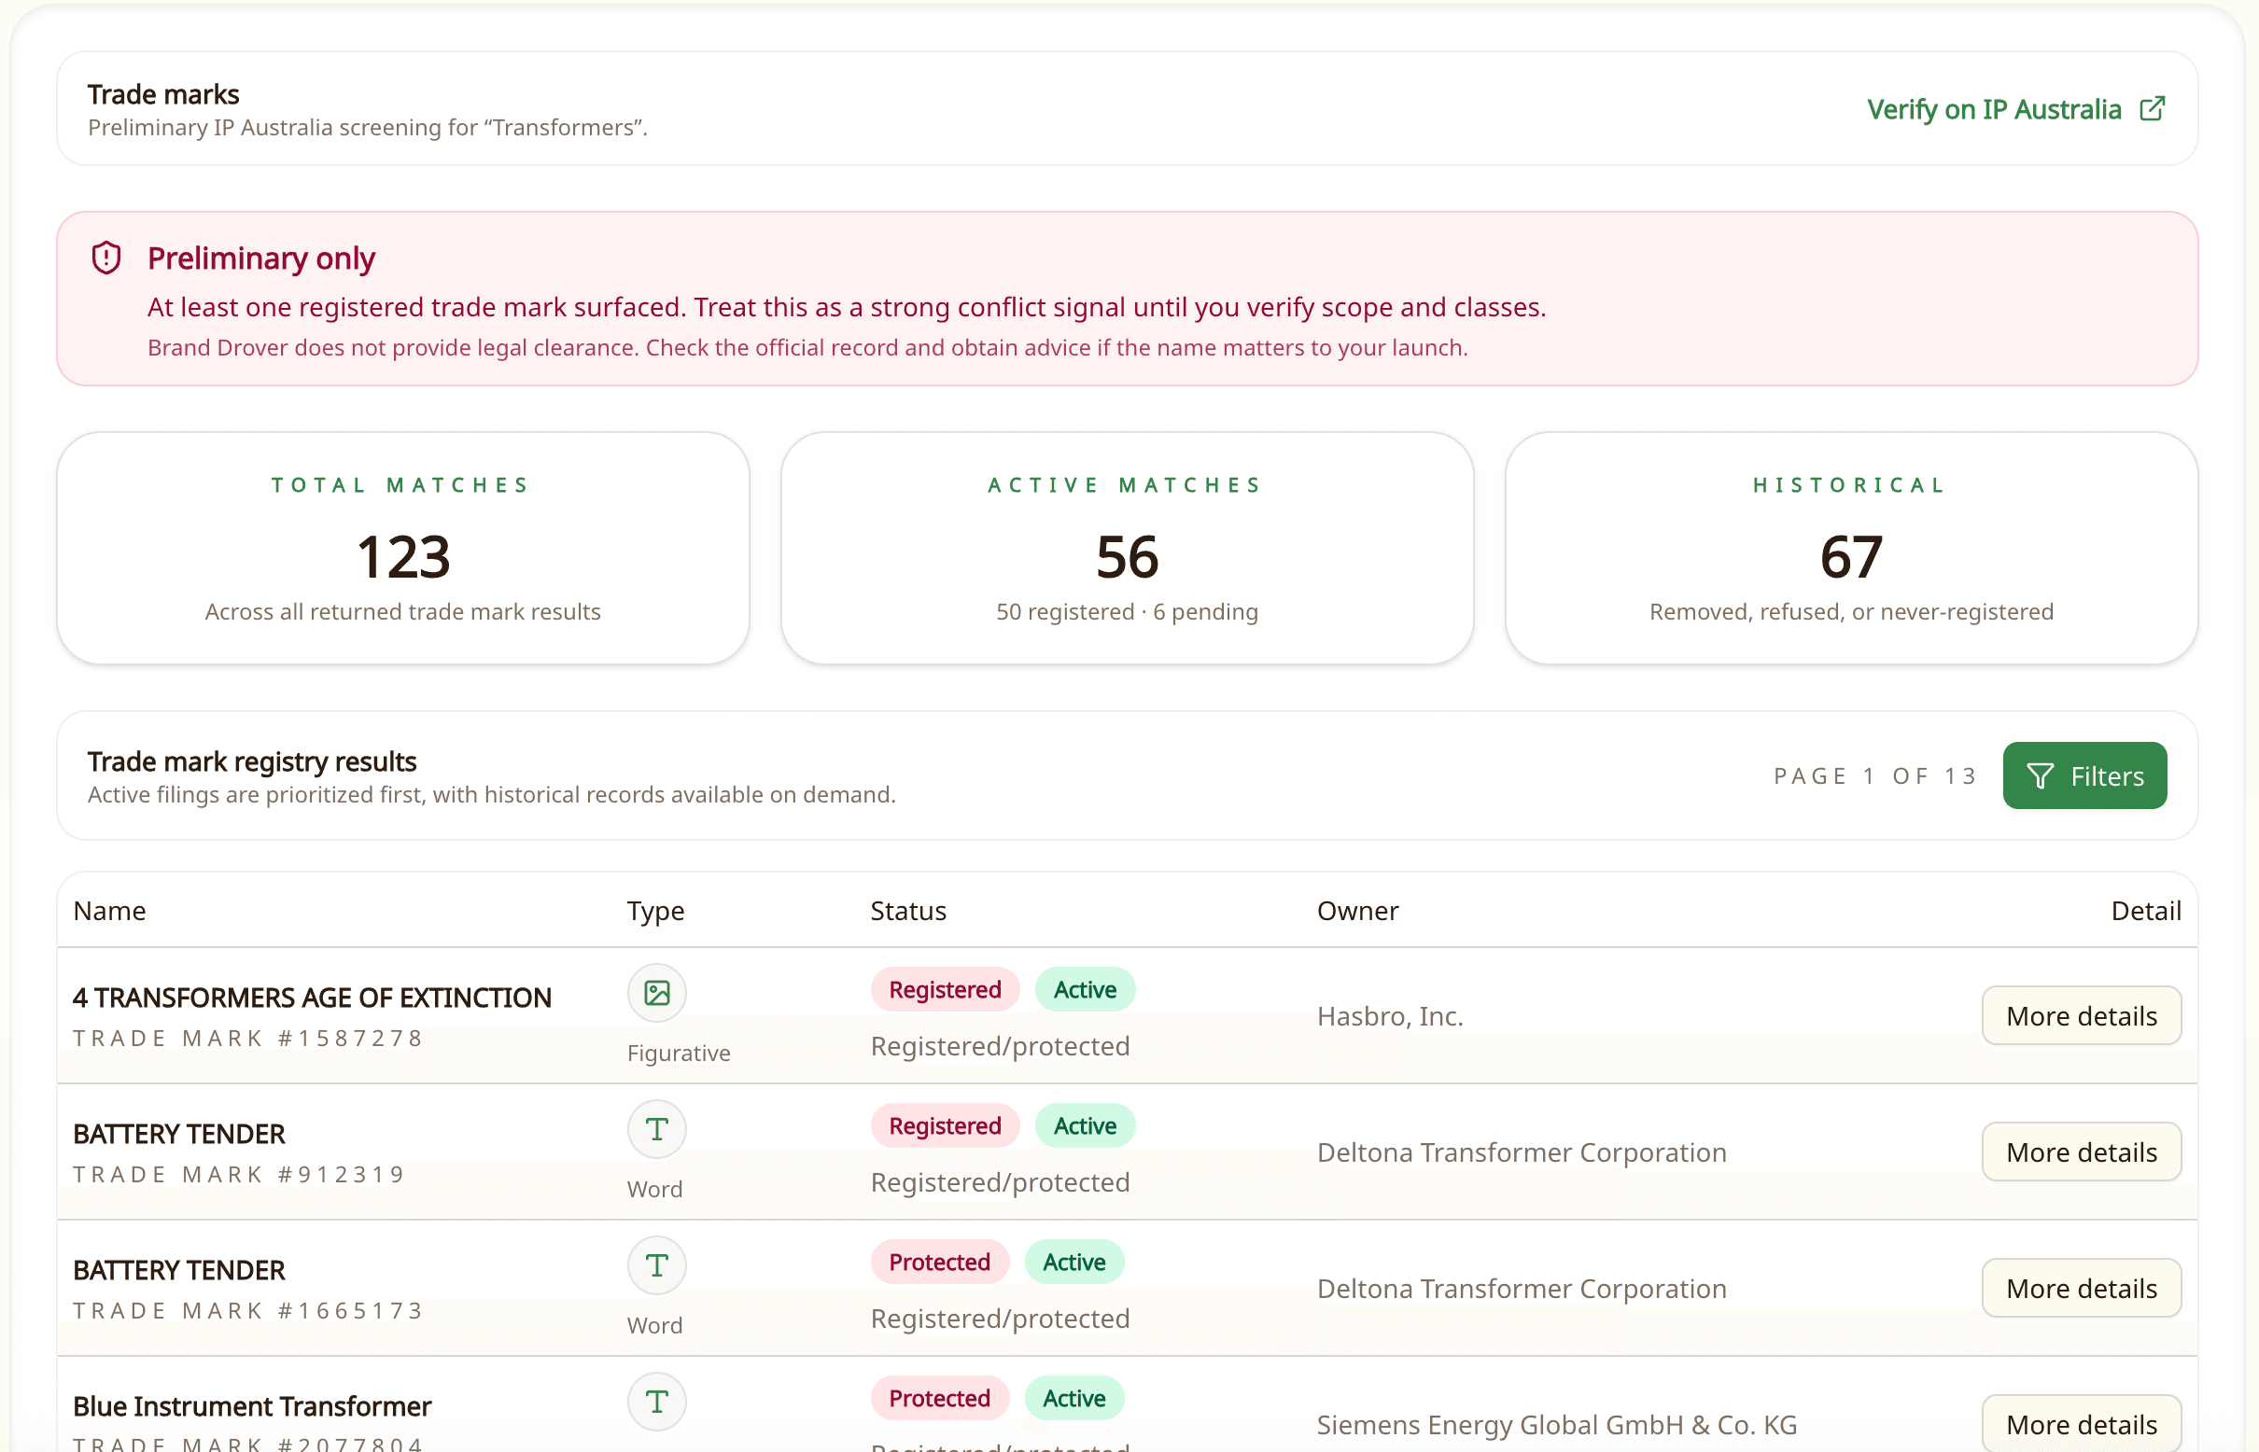The height and width of the screenshot is (1452, 2259).
Task: Click the shield alert icon in Preliminary only banner
Action: pyautogui.click(x=106, y=258)
